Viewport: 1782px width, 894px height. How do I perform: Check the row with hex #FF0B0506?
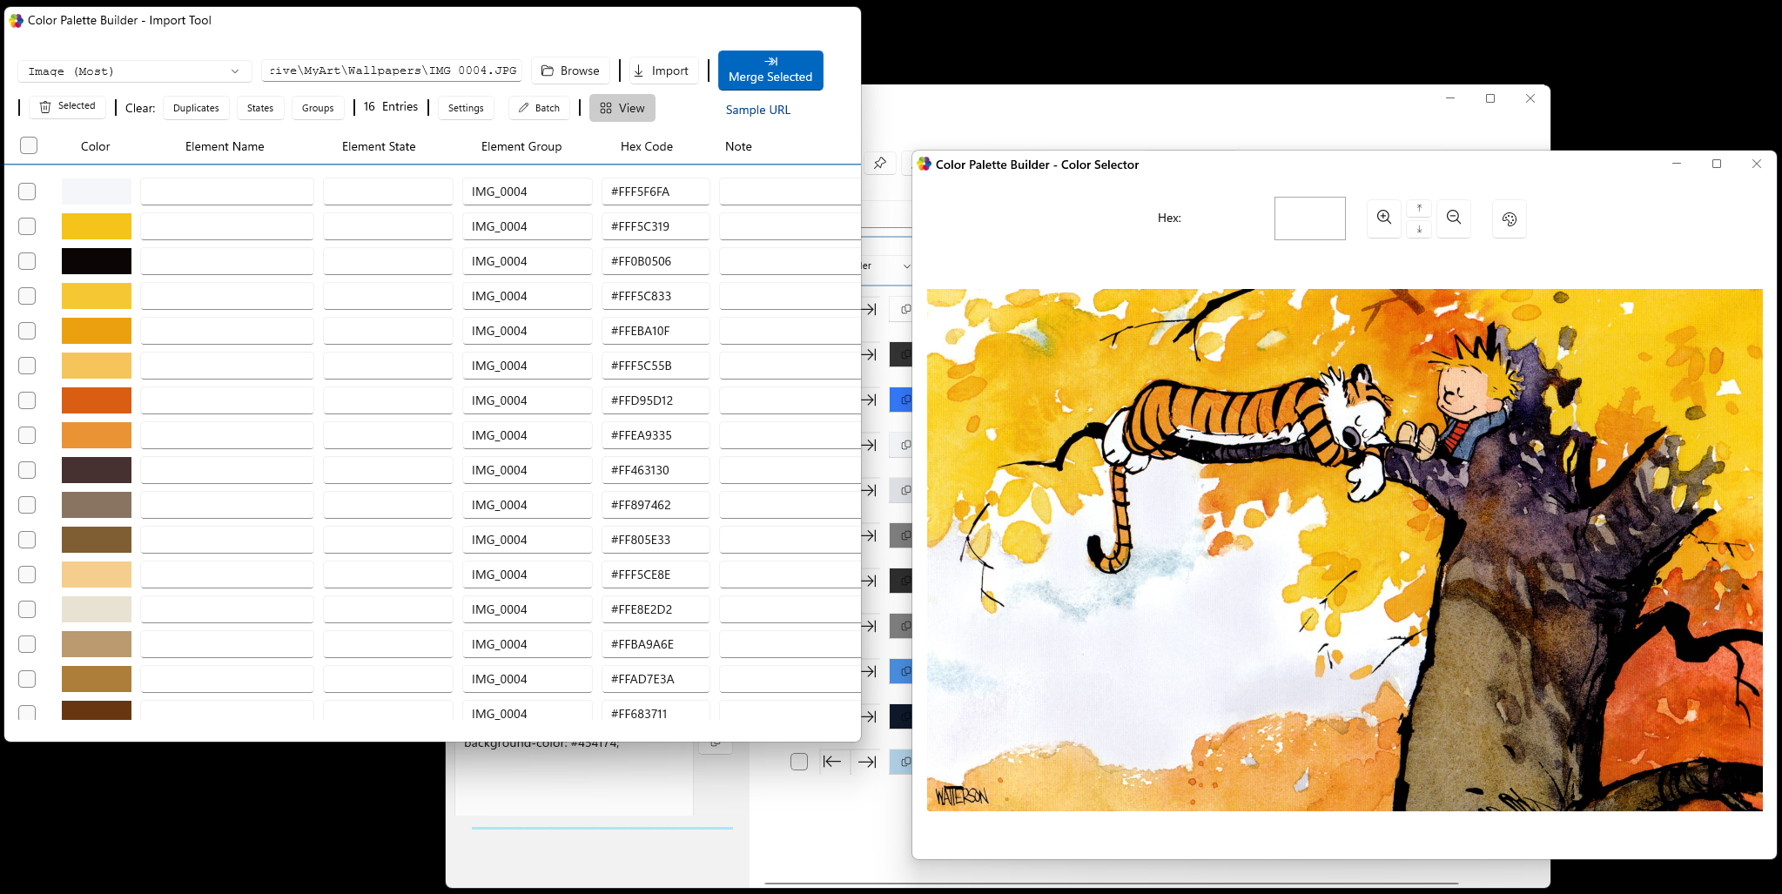pyautogui.click(x=27, y=261)
